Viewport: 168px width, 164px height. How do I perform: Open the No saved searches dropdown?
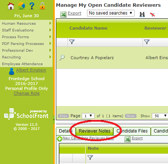tap(111, 13)
